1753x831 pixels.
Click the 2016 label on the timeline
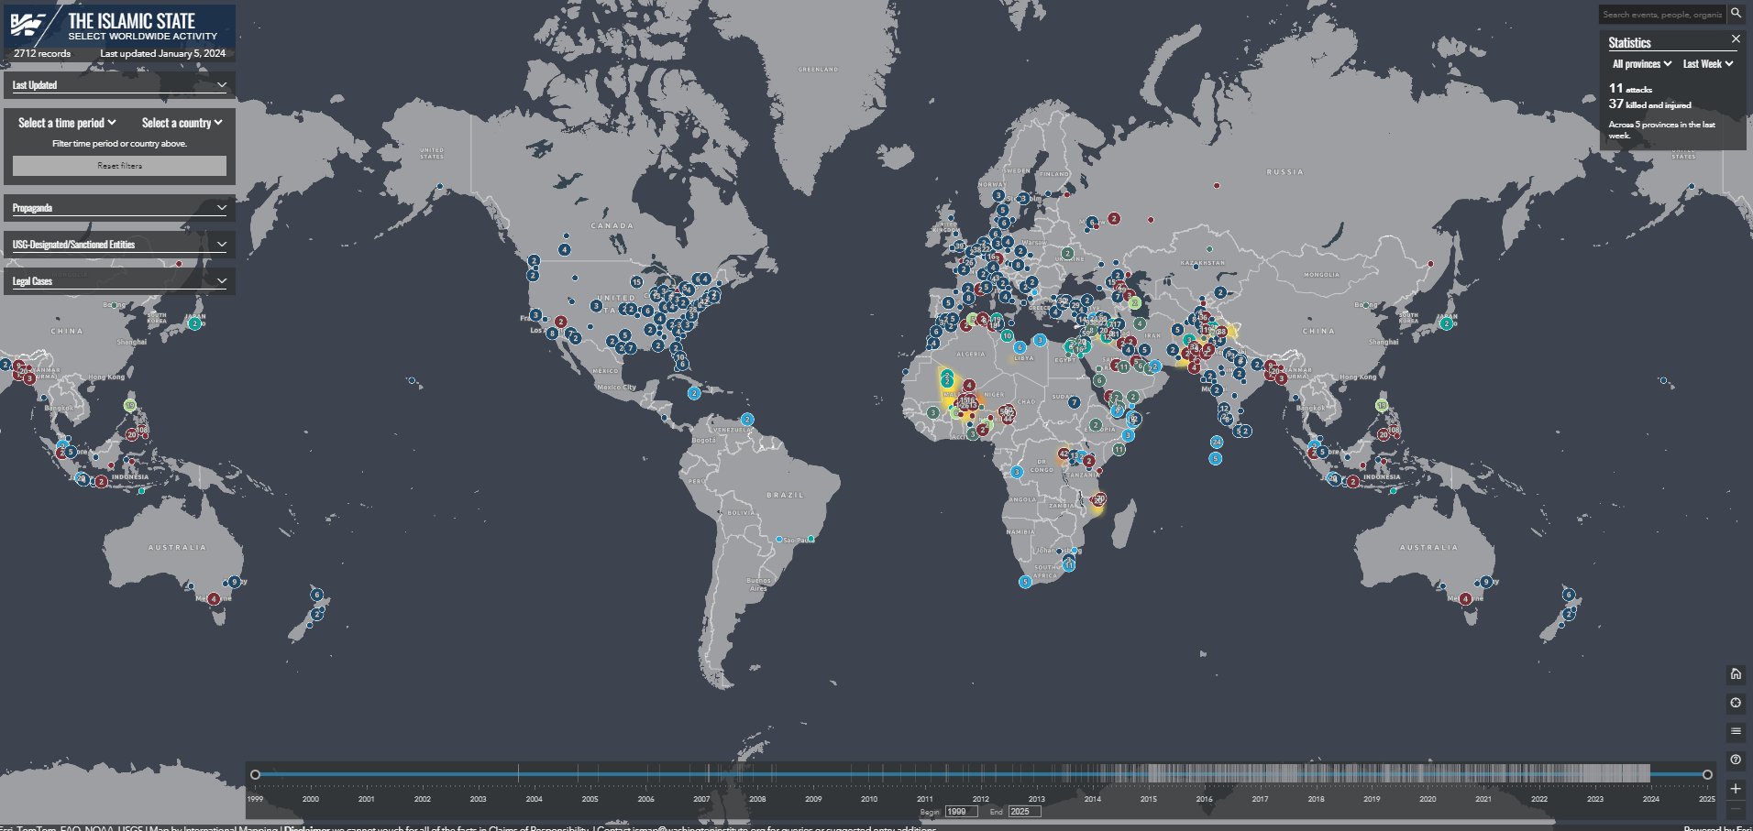pos(1204,799)
